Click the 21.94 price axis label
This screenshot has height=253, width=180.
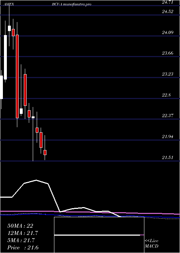point(167,137)
